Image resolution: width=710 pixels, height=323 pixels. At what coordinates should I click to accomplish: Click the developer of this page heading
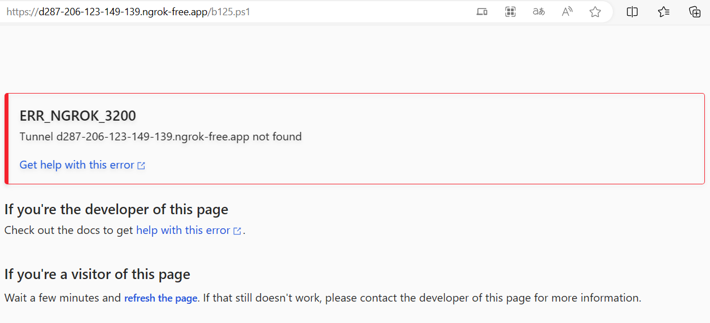tap(116, 210)
